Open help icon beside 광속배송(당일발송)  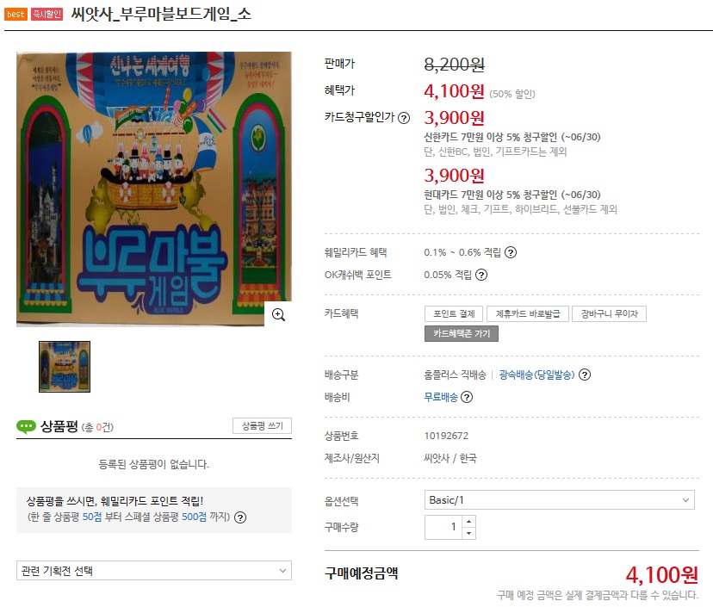(585, 375)
